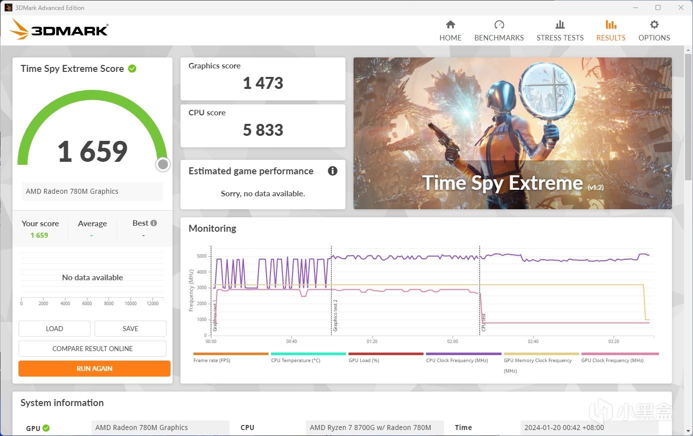Viewport: 693px width, 436px height.
Task: Switch to the STRESS TESTS tab
Action: 560,31
